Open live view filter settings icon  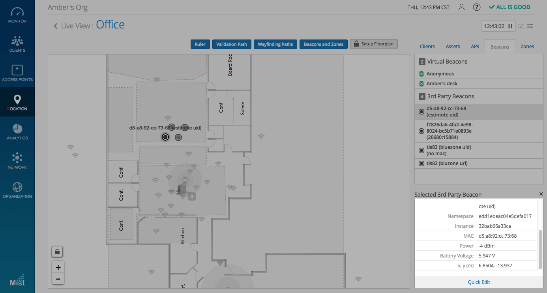pos(530,26)
